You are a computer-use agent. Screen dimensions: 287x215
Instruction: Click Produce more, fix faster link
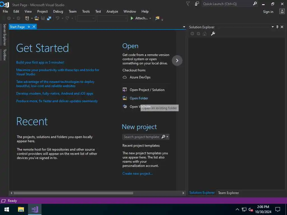[x=57, y=101]
